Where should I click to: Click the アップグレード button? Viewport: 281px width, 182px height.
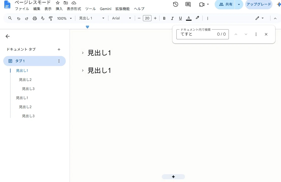point(259,5)
